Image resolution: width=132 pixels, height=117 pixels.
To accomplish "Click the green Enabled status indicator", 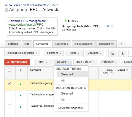I will point(66,21).
